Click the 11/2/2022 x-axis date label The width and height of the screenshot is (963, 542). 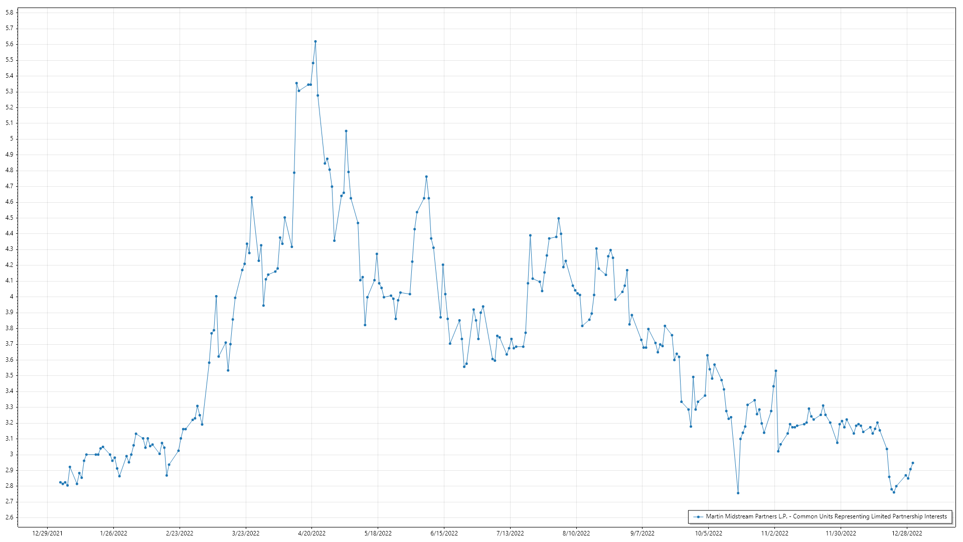(x=774, y=533)
